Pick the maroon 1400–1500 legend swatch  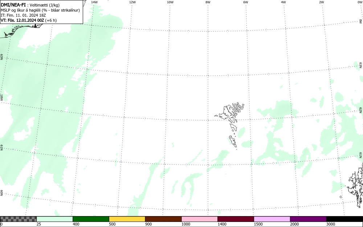click(x=236, y=219)
